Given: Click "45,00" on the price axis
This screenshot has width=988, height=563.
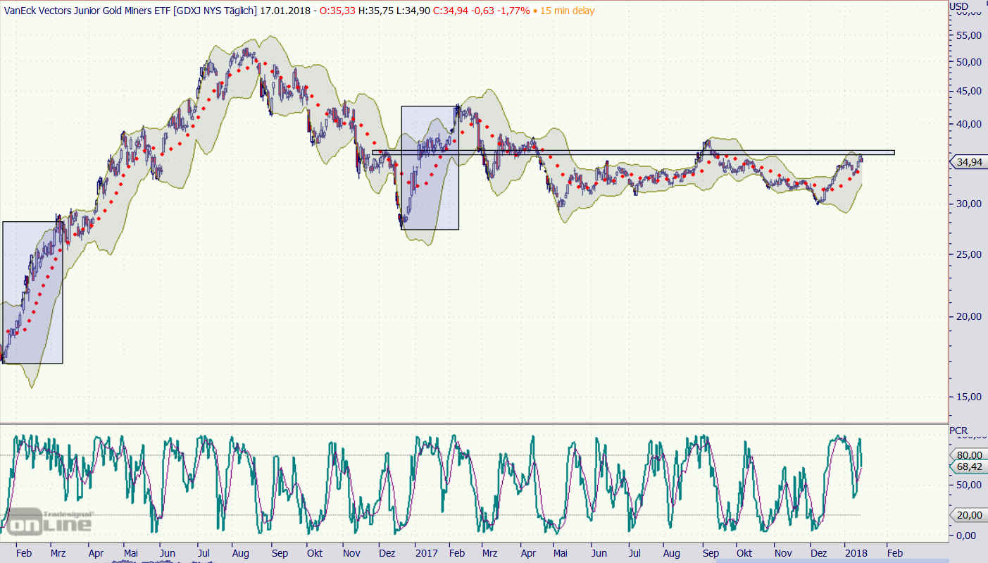Looking at the screenshot, I should coord(968,92).
